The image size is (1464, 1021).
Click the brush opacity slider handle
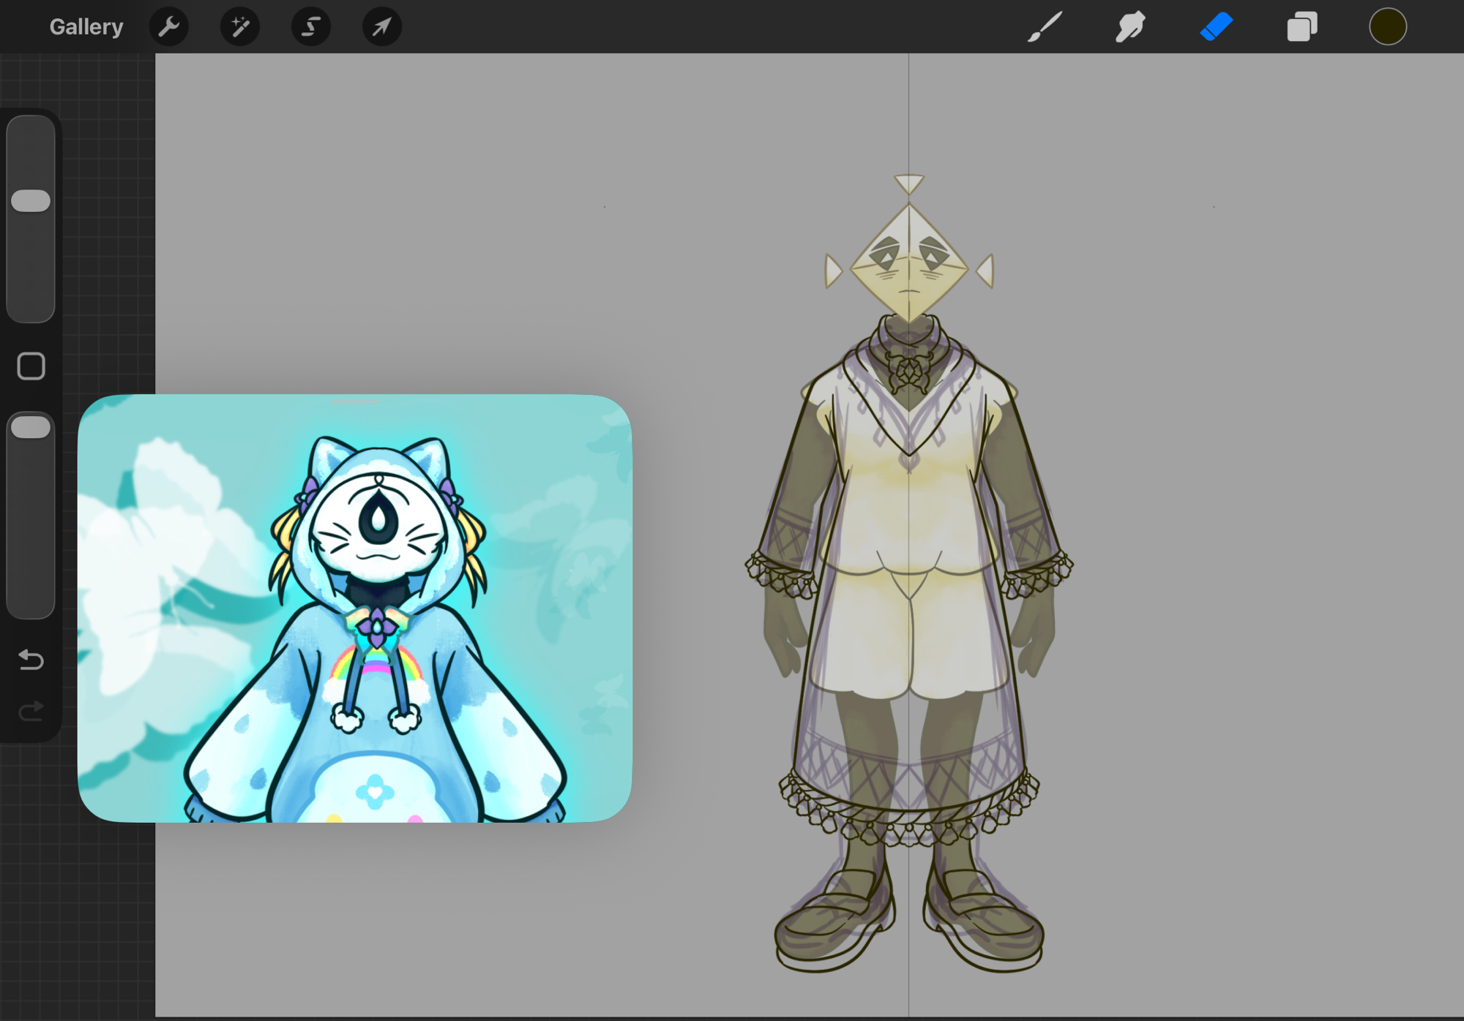[31, 427]
